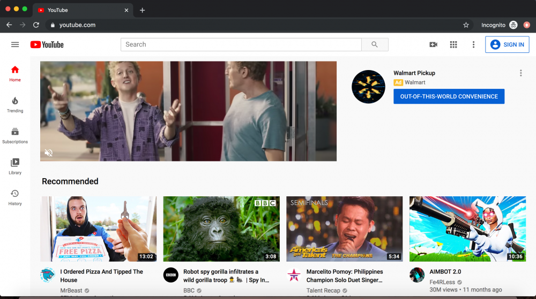
Task: Open the History sidebar item
Action: click(x=15, y=197)
